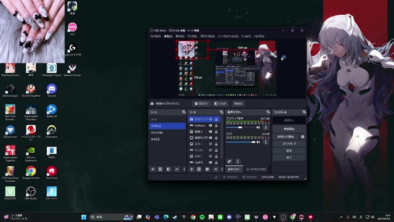Adjust the mic volume slider
Screen dimensions: 394x222
point(241,142)
